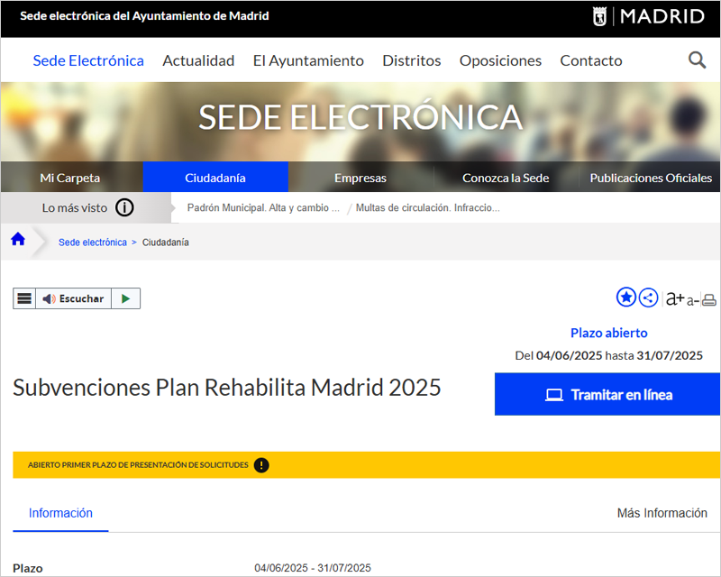
Task: Click Tramitar en línea button
Action: tap(607, 394)
